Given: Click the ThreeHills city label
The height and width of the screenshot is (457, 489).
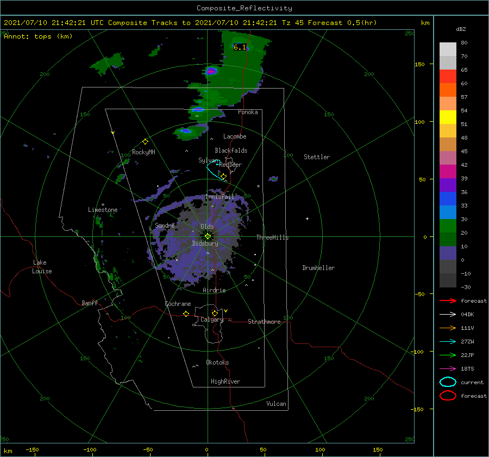Looking at the screenshot, I should (x=272, y=237).
